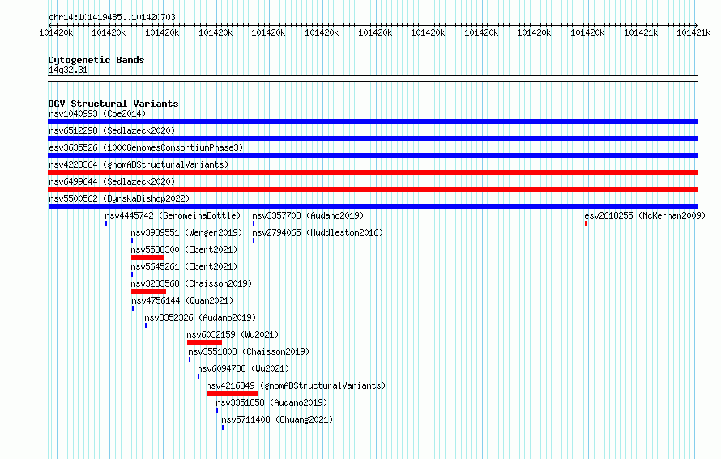This screenshot has width=721, height=459.
Task: Click the blue tick under nsv3351858
Action: coord(217,410)
